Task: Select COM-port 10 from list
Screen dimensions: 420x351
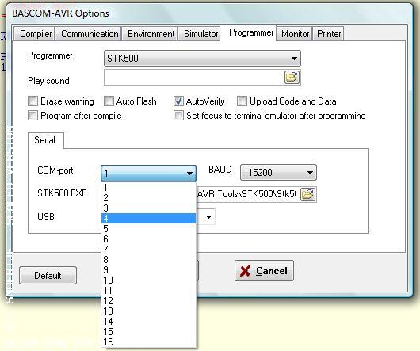Action: [x=149, y=280]
